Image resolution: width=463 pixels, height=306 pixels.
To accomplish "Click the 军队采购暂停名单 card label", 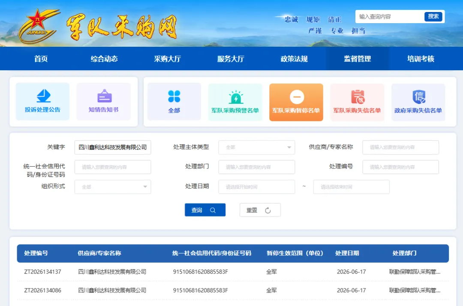I will click(x=296, y=111).
